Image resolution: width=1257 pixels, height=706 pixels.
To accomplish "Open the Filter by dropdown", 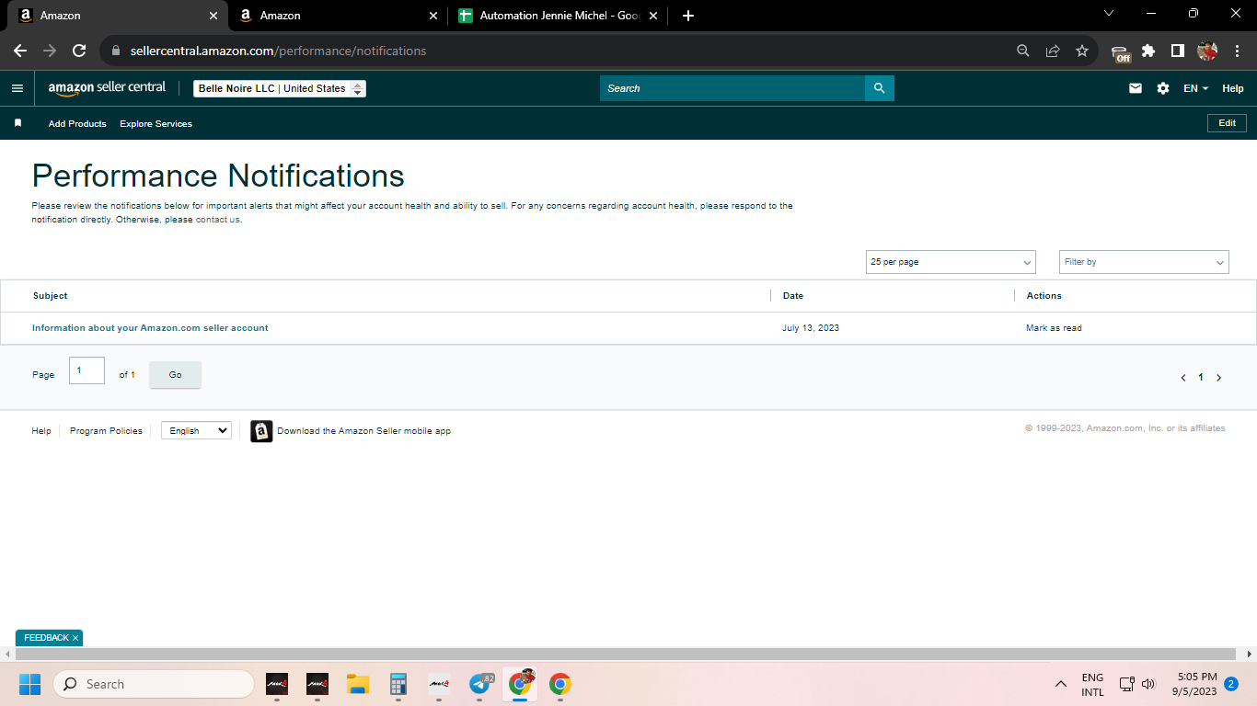I will pos(1144,262).
